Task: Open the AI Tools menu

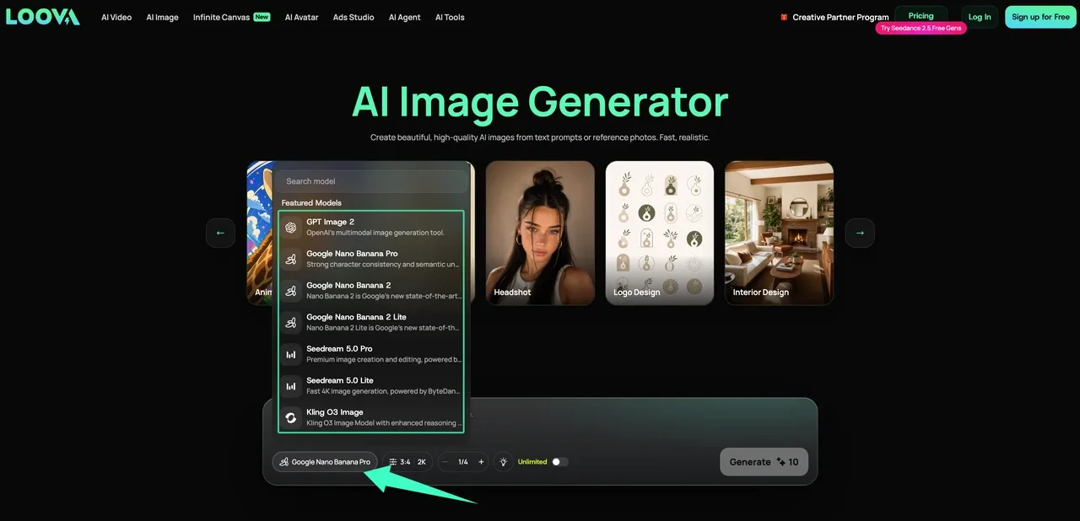Action: pos(450,17)
